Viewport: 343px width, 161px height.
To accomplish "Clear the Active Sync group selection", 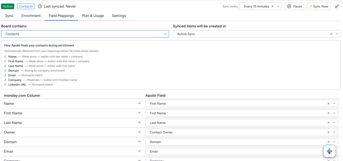I will point(331,34).
